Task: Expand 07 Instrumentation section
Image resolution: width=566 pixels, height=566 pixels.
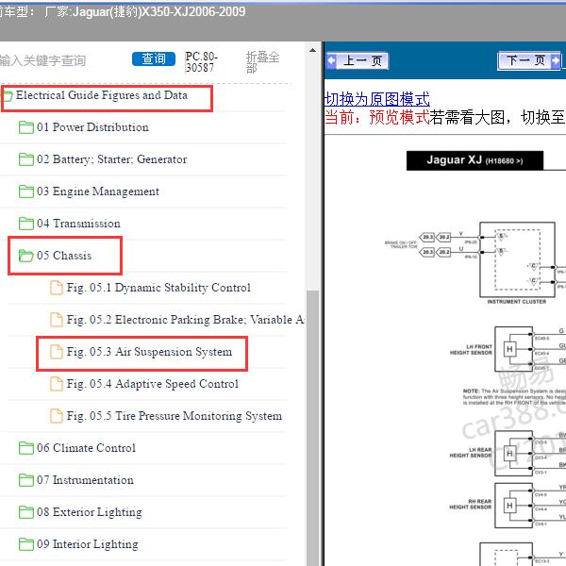Action: (x=85, y=480)
